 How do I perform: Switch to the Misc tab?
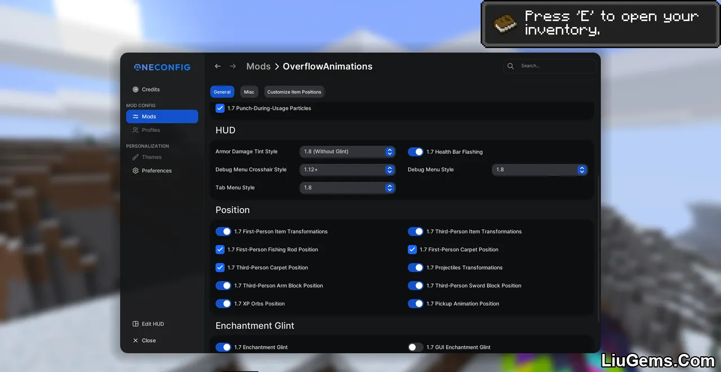click(x=249, y=92)
